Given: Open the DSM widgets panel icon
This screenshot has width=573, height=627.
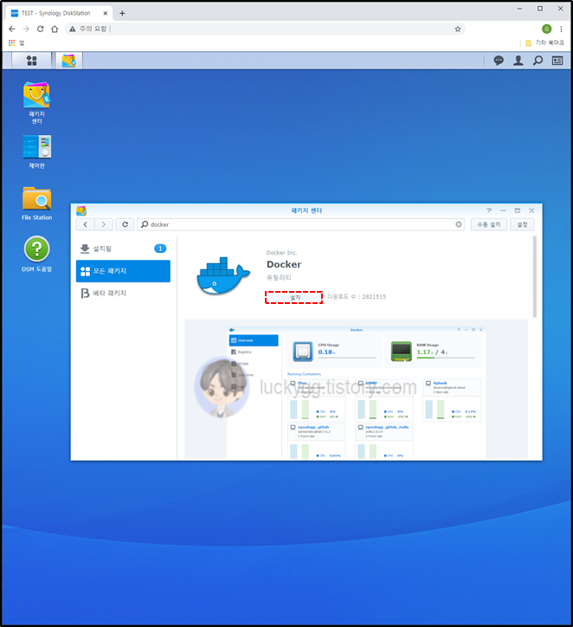Looking at the screenshot, I should point(557,61).
